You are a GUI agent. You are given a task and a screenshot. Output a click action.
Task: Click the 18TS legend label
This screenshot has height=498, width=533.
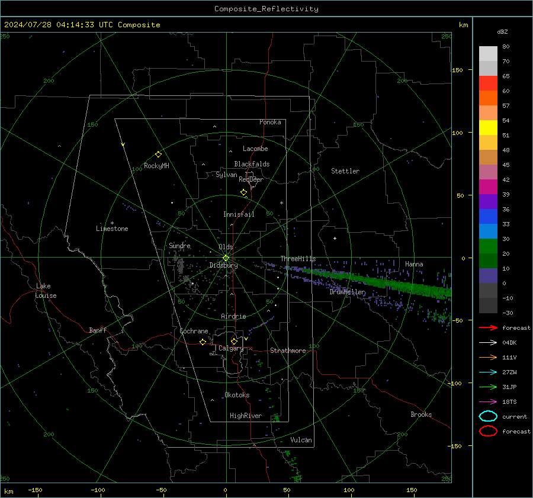[509, 402]
